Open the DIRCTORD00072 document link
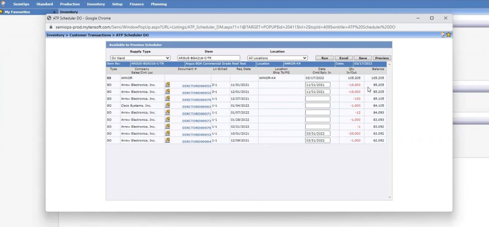The height and width of the screenshot is (227, 489). click(196, 121)
